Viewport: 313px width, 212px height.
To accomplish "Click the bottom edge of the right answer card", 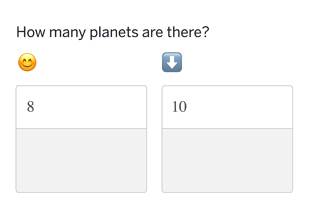I will point(227,192).
